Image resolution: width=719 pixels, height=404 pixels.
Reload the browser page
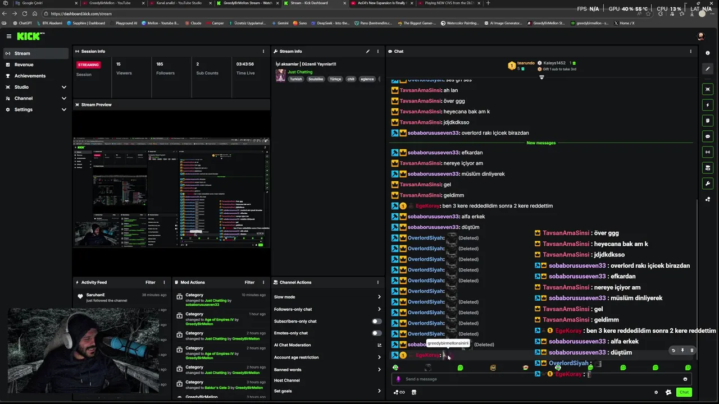click(x=24, y=13)
